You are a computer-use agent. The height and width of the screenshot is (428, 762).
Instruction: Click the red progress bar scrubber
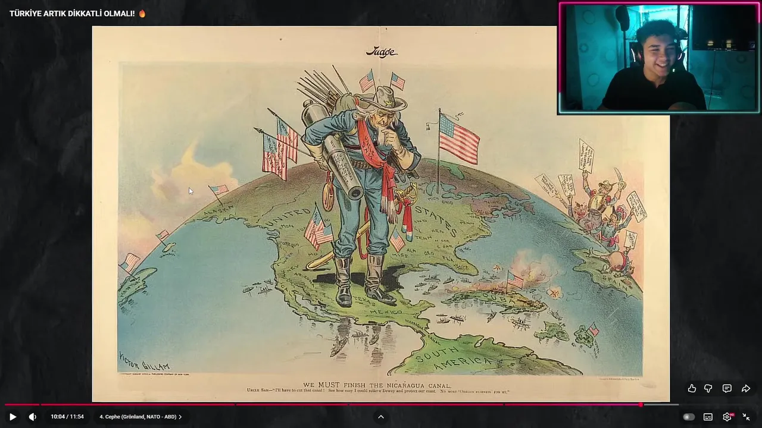(x=641, y=405)
